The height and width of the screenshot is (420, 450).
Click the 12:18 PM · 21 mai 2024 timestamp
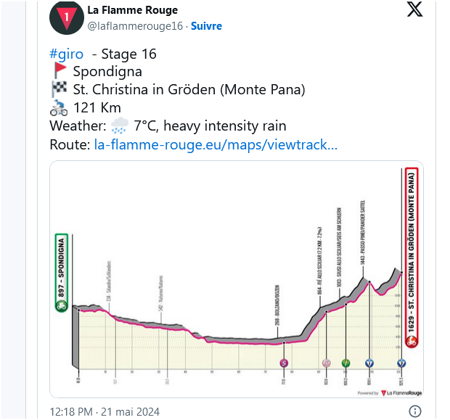[104, 411]
